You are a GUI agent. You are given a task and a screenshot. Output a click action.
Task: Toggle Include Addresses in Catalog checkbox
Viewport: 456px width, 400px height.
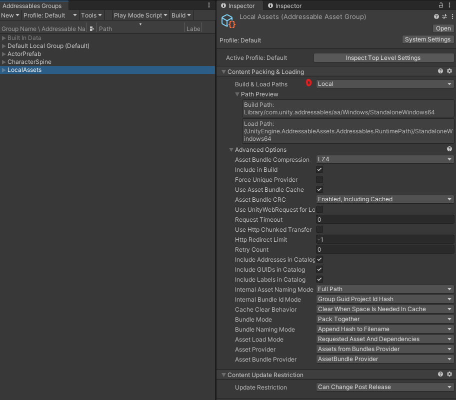click(x=319, y=259)
